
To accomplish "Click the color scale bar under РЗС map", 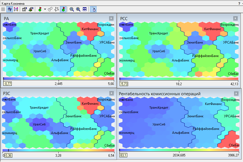I will (x=58, y=150).
